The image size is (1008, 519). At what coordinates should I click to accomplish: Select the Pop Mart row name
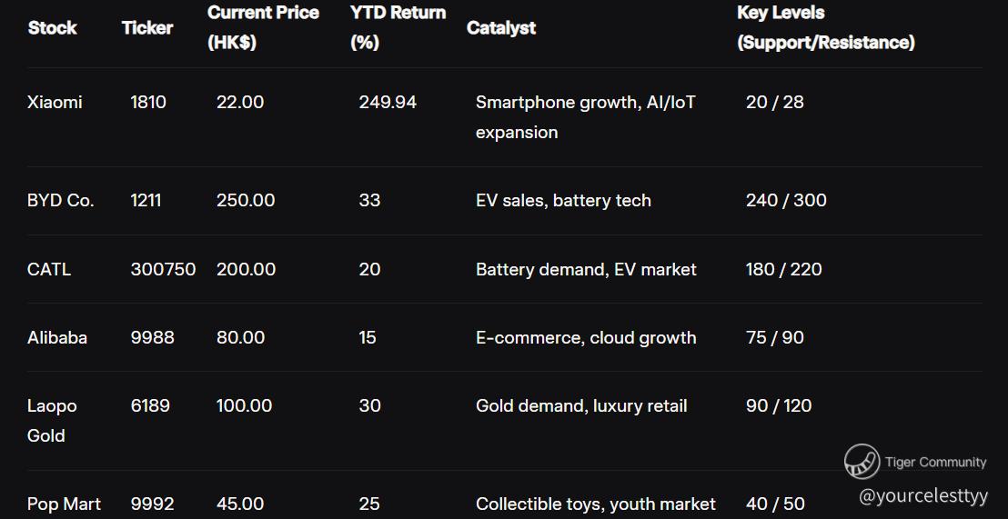tap(65, 504)
